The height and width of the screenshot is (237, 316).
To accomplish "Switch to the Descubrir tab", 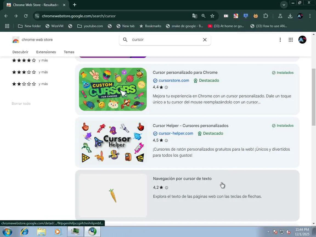I will (20, 52).
